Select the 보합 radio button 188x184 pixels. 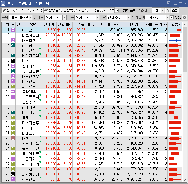coord(75,10)
